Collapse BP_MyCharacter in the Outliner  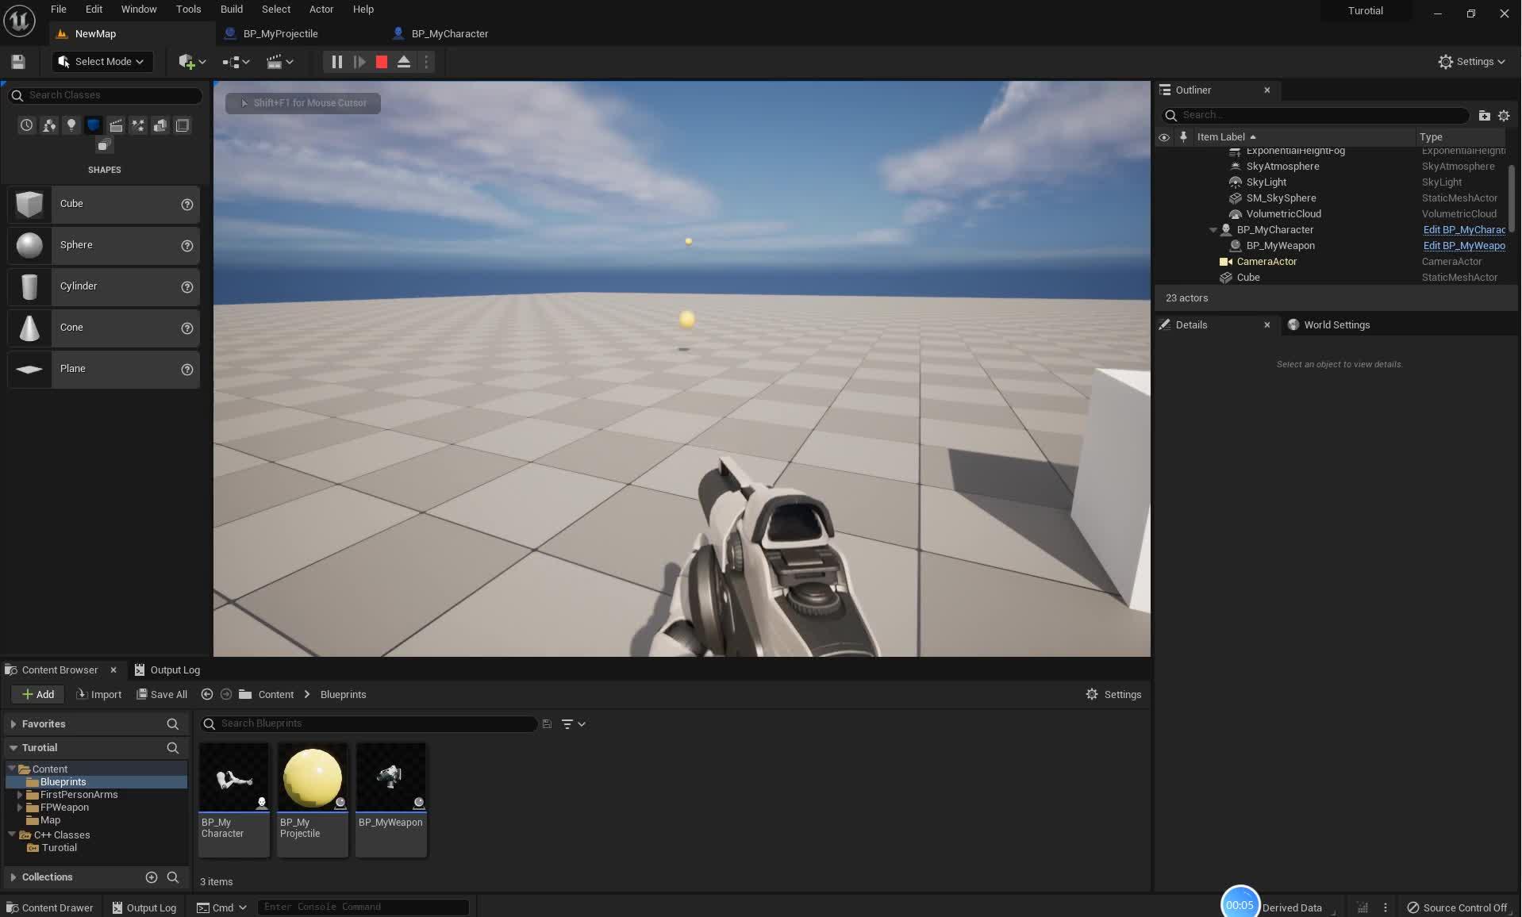pyautogui.click(x=1213, y=229)
